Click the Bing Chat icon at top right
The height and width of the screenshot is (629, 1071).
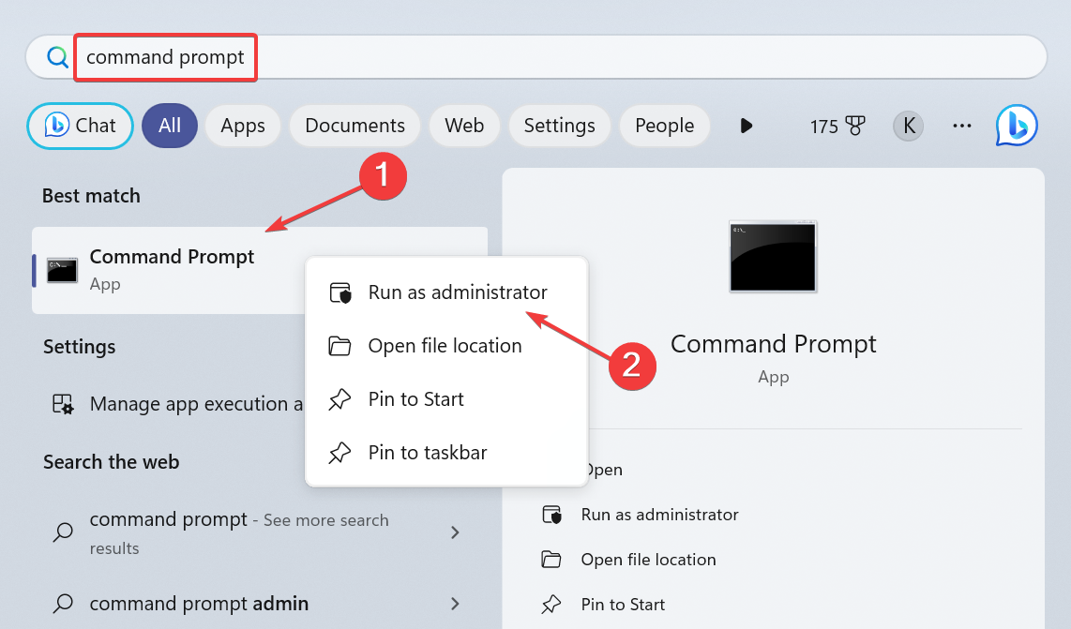coord(1017,126)
